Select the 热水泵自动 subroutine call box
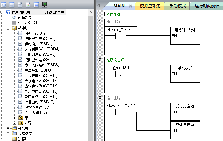Image resolution: width=223 pixels, height=141 pixels. pos(185,130)
